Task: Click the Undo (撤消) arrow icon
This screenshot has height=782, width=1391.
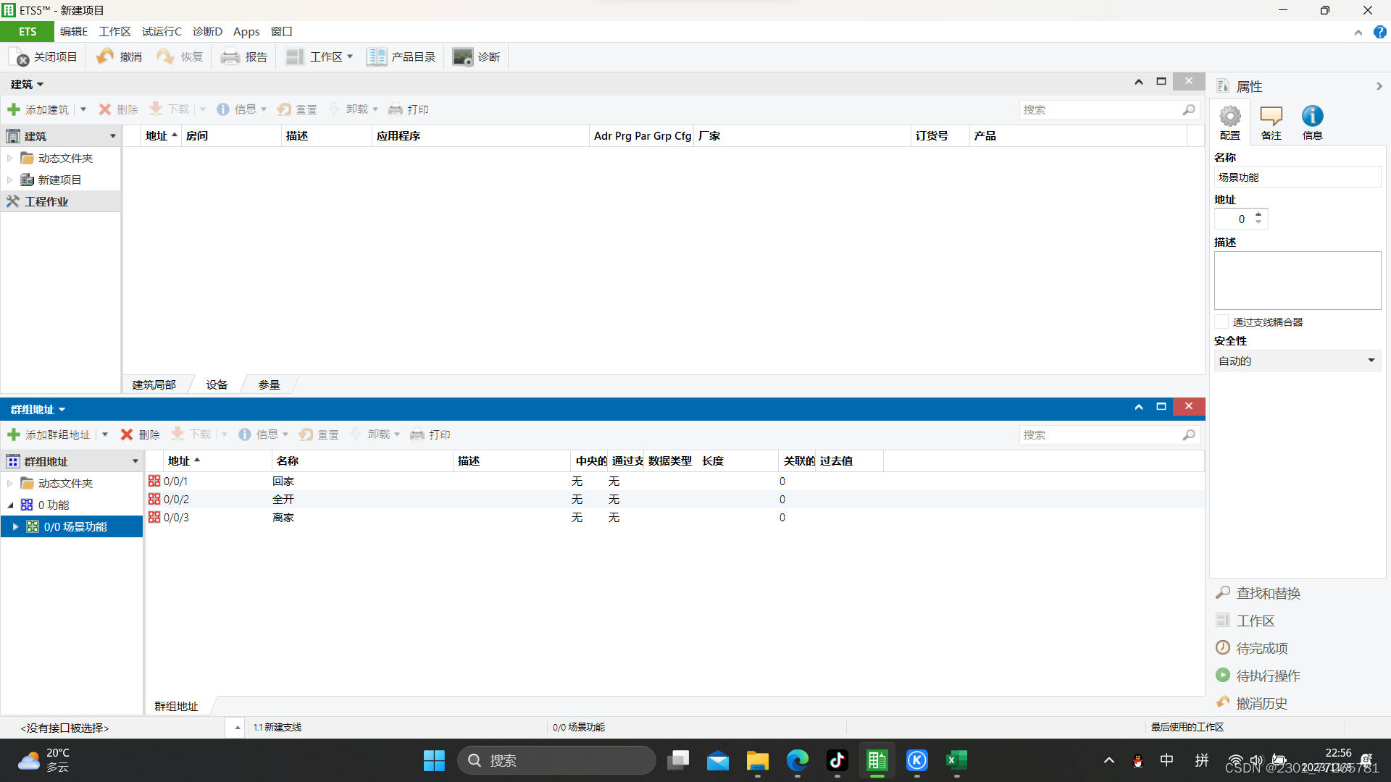Action: click(105, 57)
